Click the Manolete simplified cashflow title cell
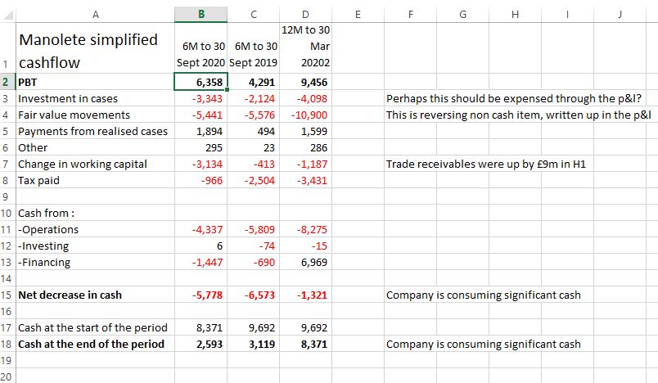 point(95,47)
